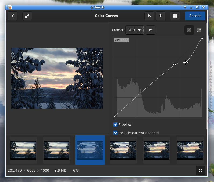Toggle thumbnail strip via status bar grid icon

(x=201, y=170)
